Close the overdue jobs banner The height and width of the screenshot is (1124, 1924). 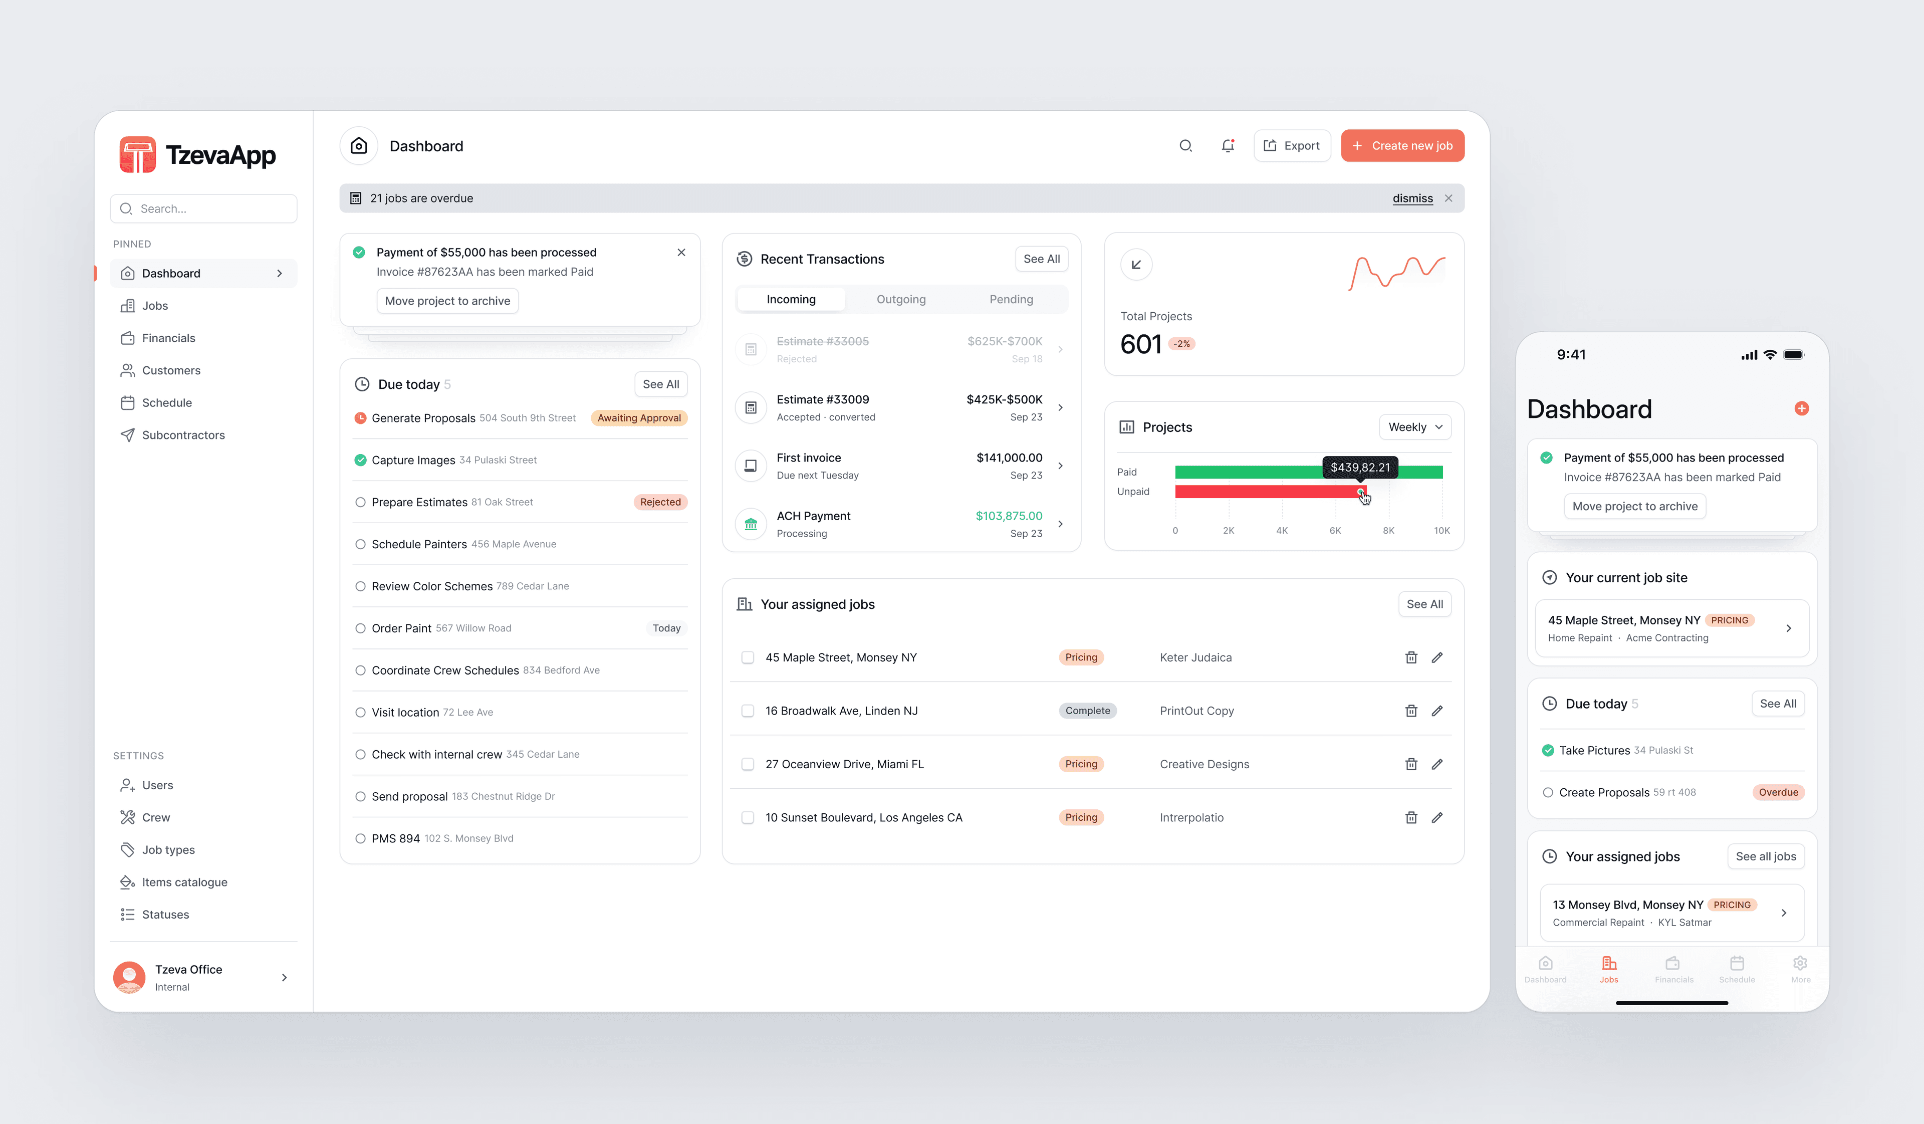point(1449,198)
